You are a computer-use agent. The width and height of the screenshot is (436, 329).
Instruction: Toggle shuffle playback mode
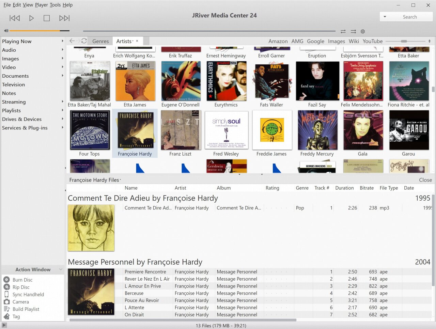coord(353,31)
